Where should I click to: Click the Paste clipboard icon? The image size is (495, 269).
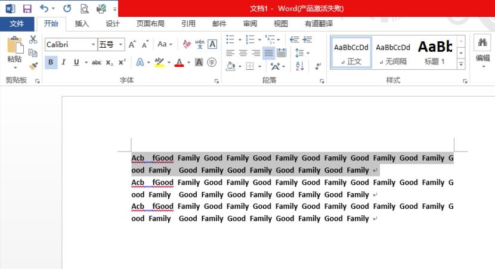(14, 45)
